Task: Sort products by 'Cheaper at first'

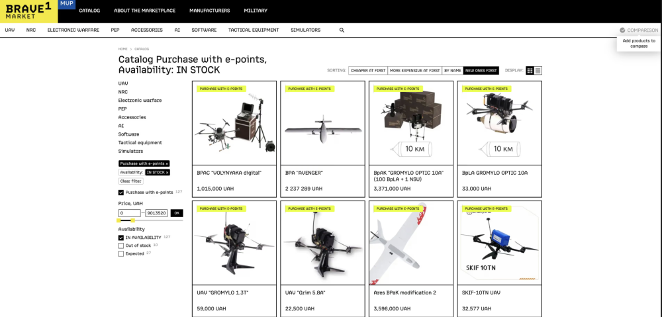Action: click(x=368, y=70)
